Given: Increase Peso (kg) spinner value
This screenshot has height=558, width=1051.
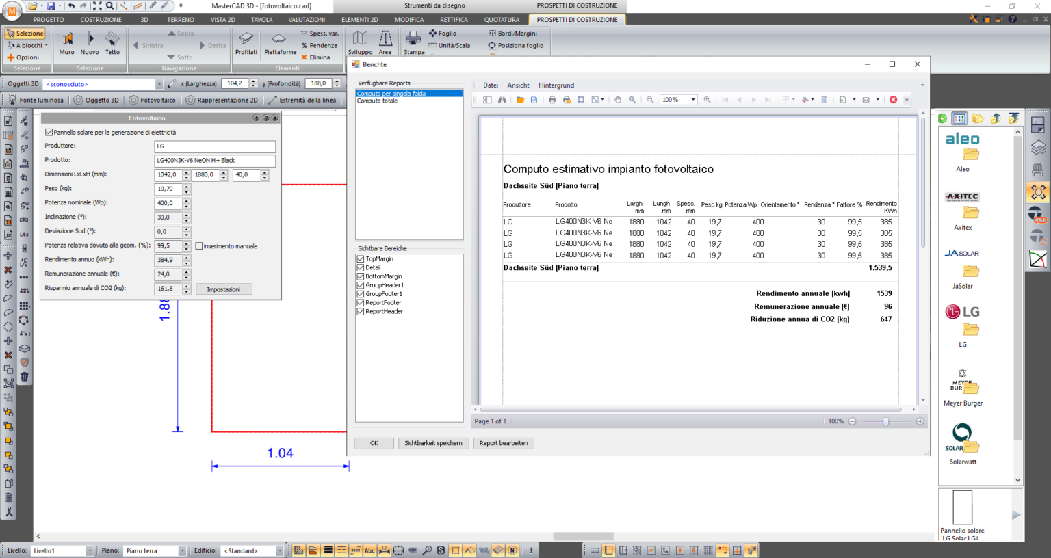Looking at the screenshot, I should pyautogui.click(x=186, y=187).
